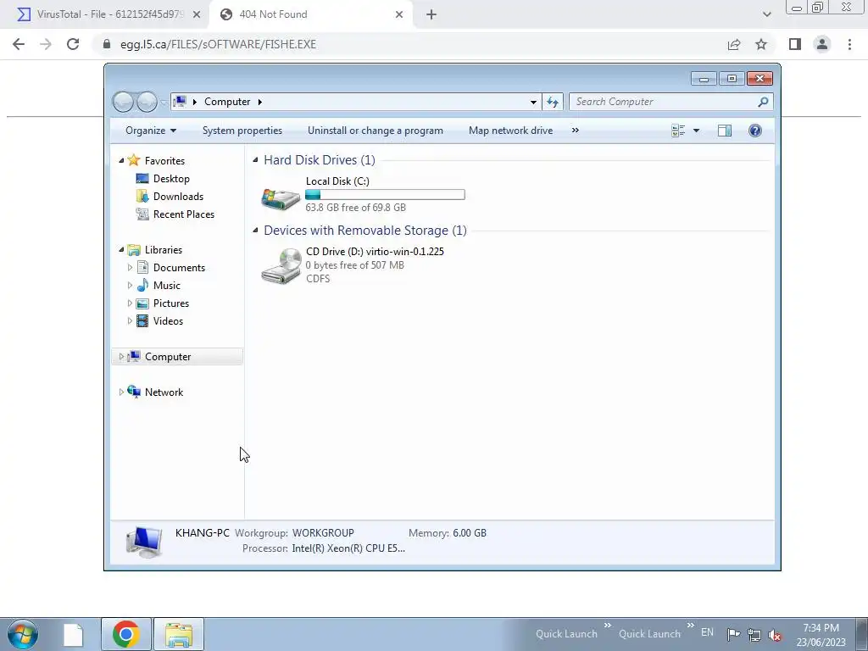Image resolution: width=868 pixels, height=651 pixels.
Task: Click the KHANG-PC computer icon in details pane
Action: 144,541
